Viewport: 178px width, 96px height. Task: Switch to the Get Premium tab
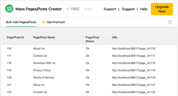pos(54,22)
